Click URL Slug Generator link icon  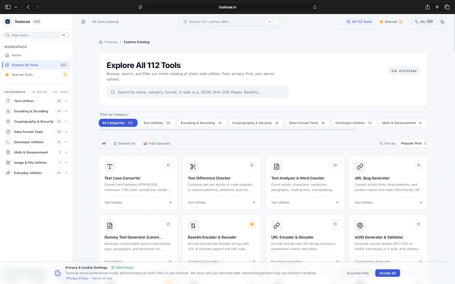point(360,167)
